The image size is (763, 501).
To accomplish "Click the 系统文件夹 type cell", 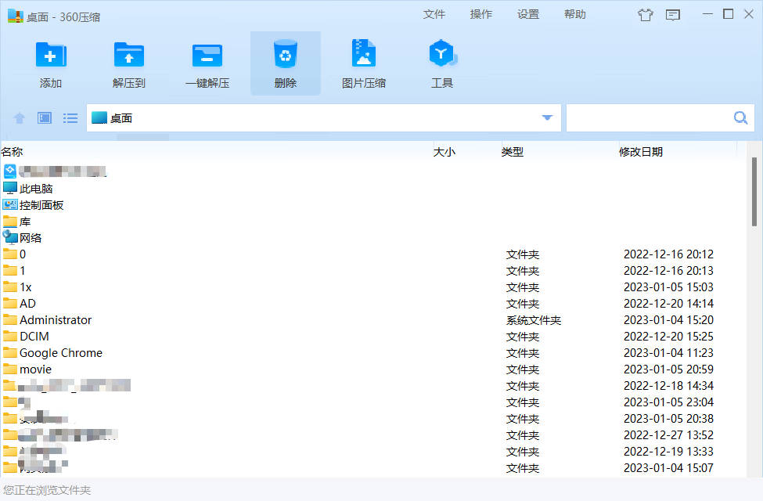I will [x=534, y=320].
